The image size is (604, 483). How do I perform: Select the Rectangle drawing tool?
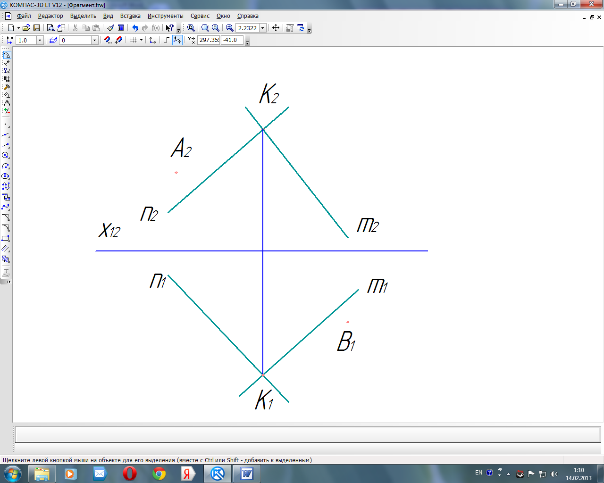click(x=6, y=239)
